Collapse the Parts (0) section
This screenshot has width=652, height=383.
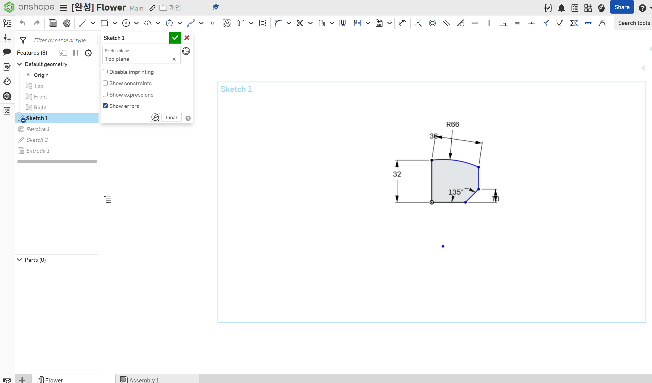point(20,260)
